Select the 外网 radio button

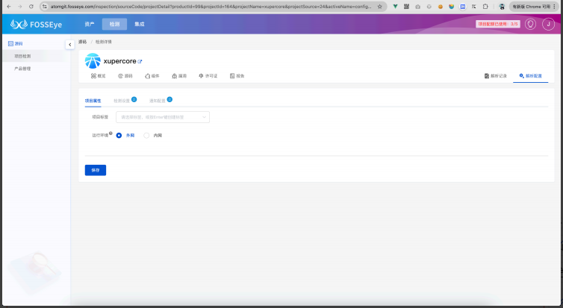119,135
